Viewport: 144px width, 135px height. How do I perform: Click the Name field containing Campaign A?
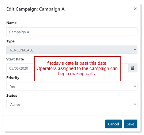click(72, 32)
